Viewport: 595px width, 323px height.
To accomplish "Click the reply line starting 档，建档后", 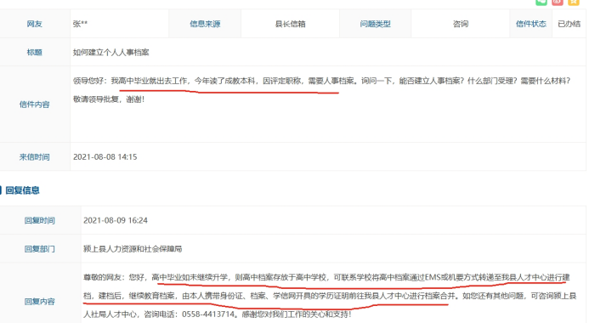I will point(330,296).
